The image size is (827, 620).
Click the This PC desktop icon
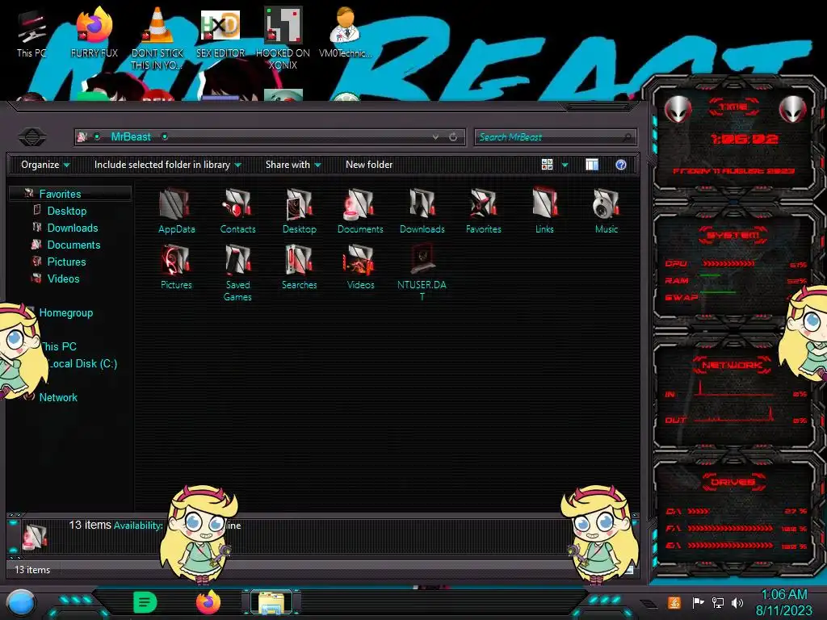tap(31, 32)
